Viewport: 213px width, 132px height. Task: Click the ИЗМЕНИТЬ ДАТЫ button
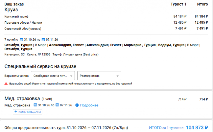click(27, 112)
